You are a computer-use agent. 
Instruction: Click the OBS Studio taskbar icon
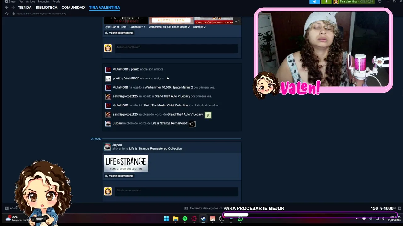pyautogui.click(x=222, y=218)
